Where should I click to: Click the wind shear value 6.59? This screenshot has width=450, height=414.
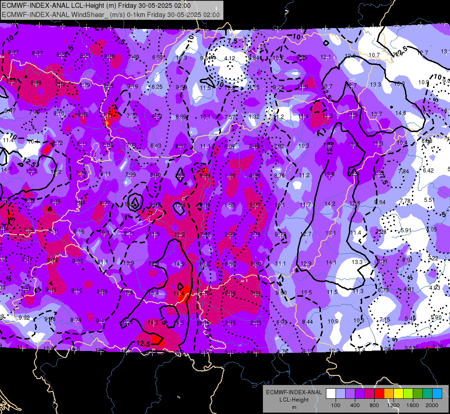point(230,264)
